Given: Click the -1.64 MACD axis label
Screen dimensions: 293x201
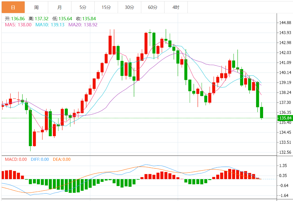Looking at the screenshot, I should point(283,195).
